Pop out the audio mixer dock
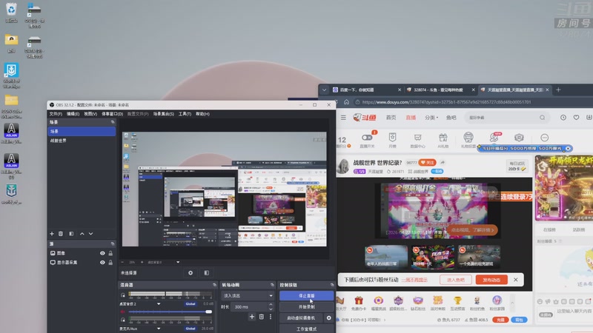 [214, 285]
